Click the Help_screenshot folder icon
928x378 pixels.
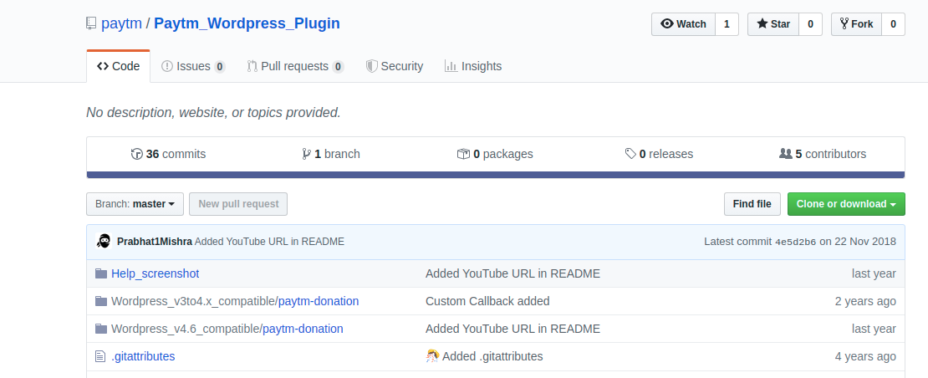101,273
